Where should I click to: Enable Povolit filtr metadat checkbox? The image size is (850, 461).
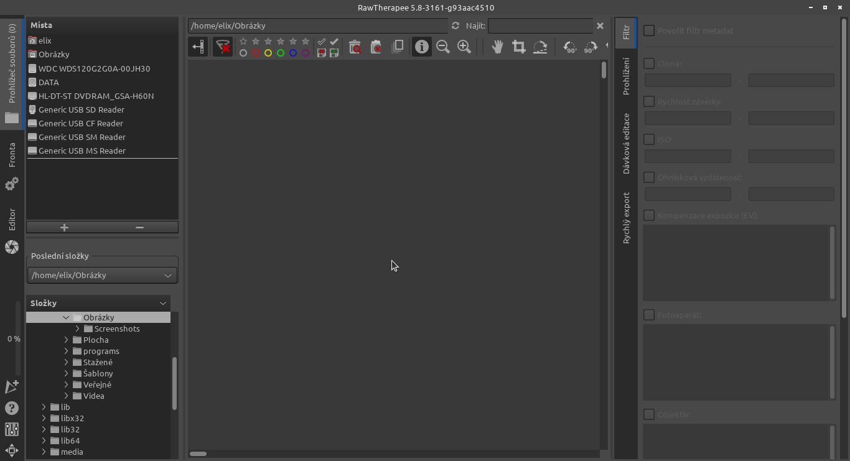click(649, 30)
